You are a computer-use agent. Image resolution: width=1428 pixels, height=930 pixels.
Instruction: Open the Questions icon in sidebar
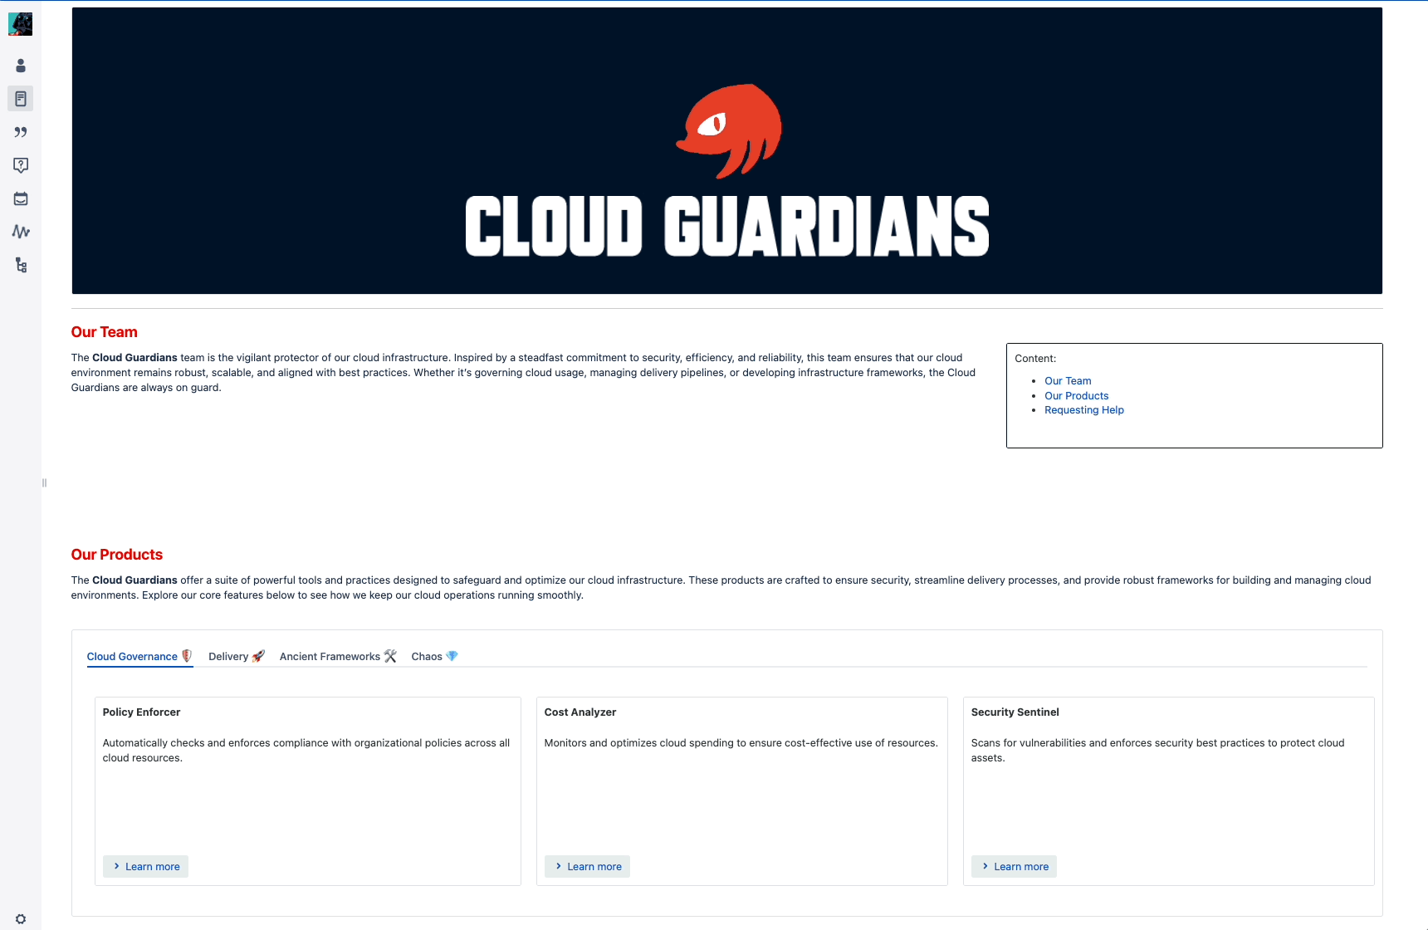tap(21, 165)
